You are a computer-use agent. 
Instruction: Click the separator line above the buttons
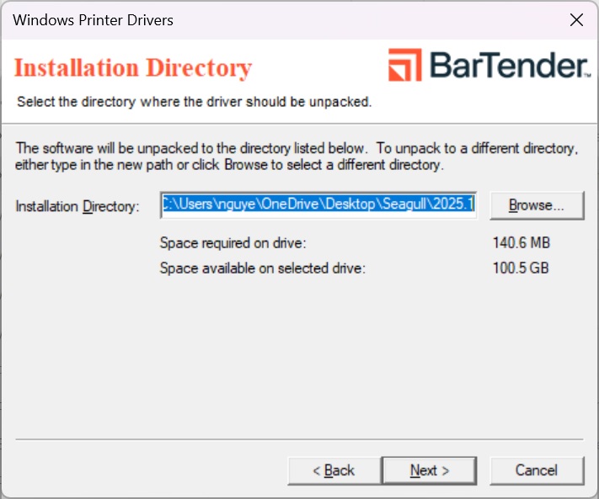point(299,439)
